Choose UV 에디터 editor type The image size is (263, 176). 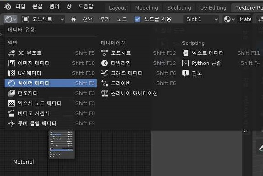pos(51,73)
